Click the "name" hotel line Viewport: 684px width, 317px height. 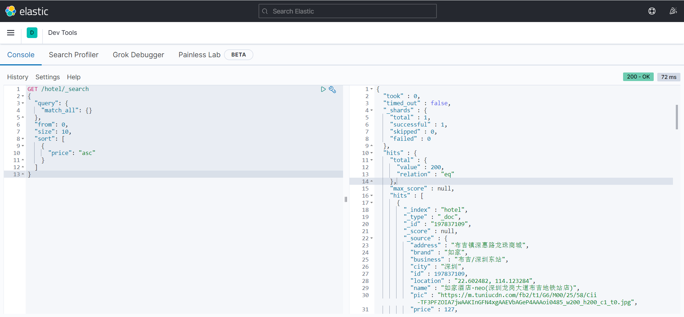coord(495,288)
